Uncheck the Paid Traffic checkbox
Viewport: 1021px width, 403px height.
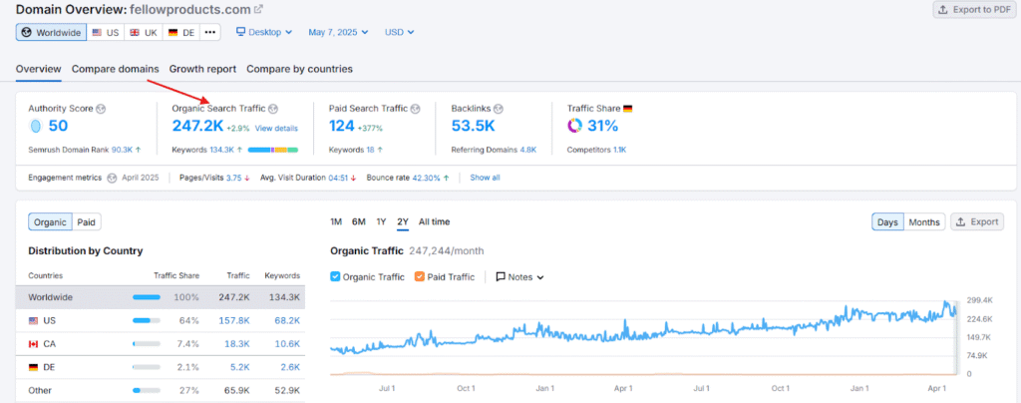[x=420, y=276]
